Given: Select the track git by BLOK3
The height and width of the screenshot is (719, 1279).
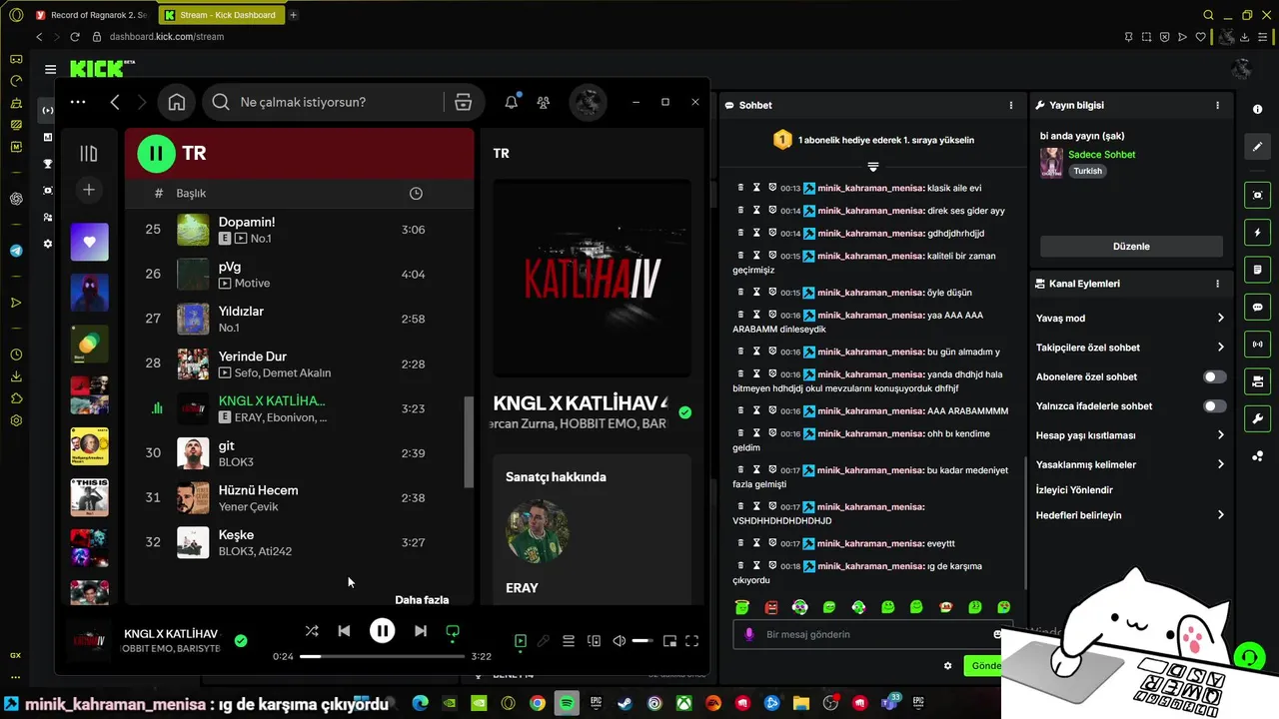Looking at the screenshot, I should click(x=300, y=453).
